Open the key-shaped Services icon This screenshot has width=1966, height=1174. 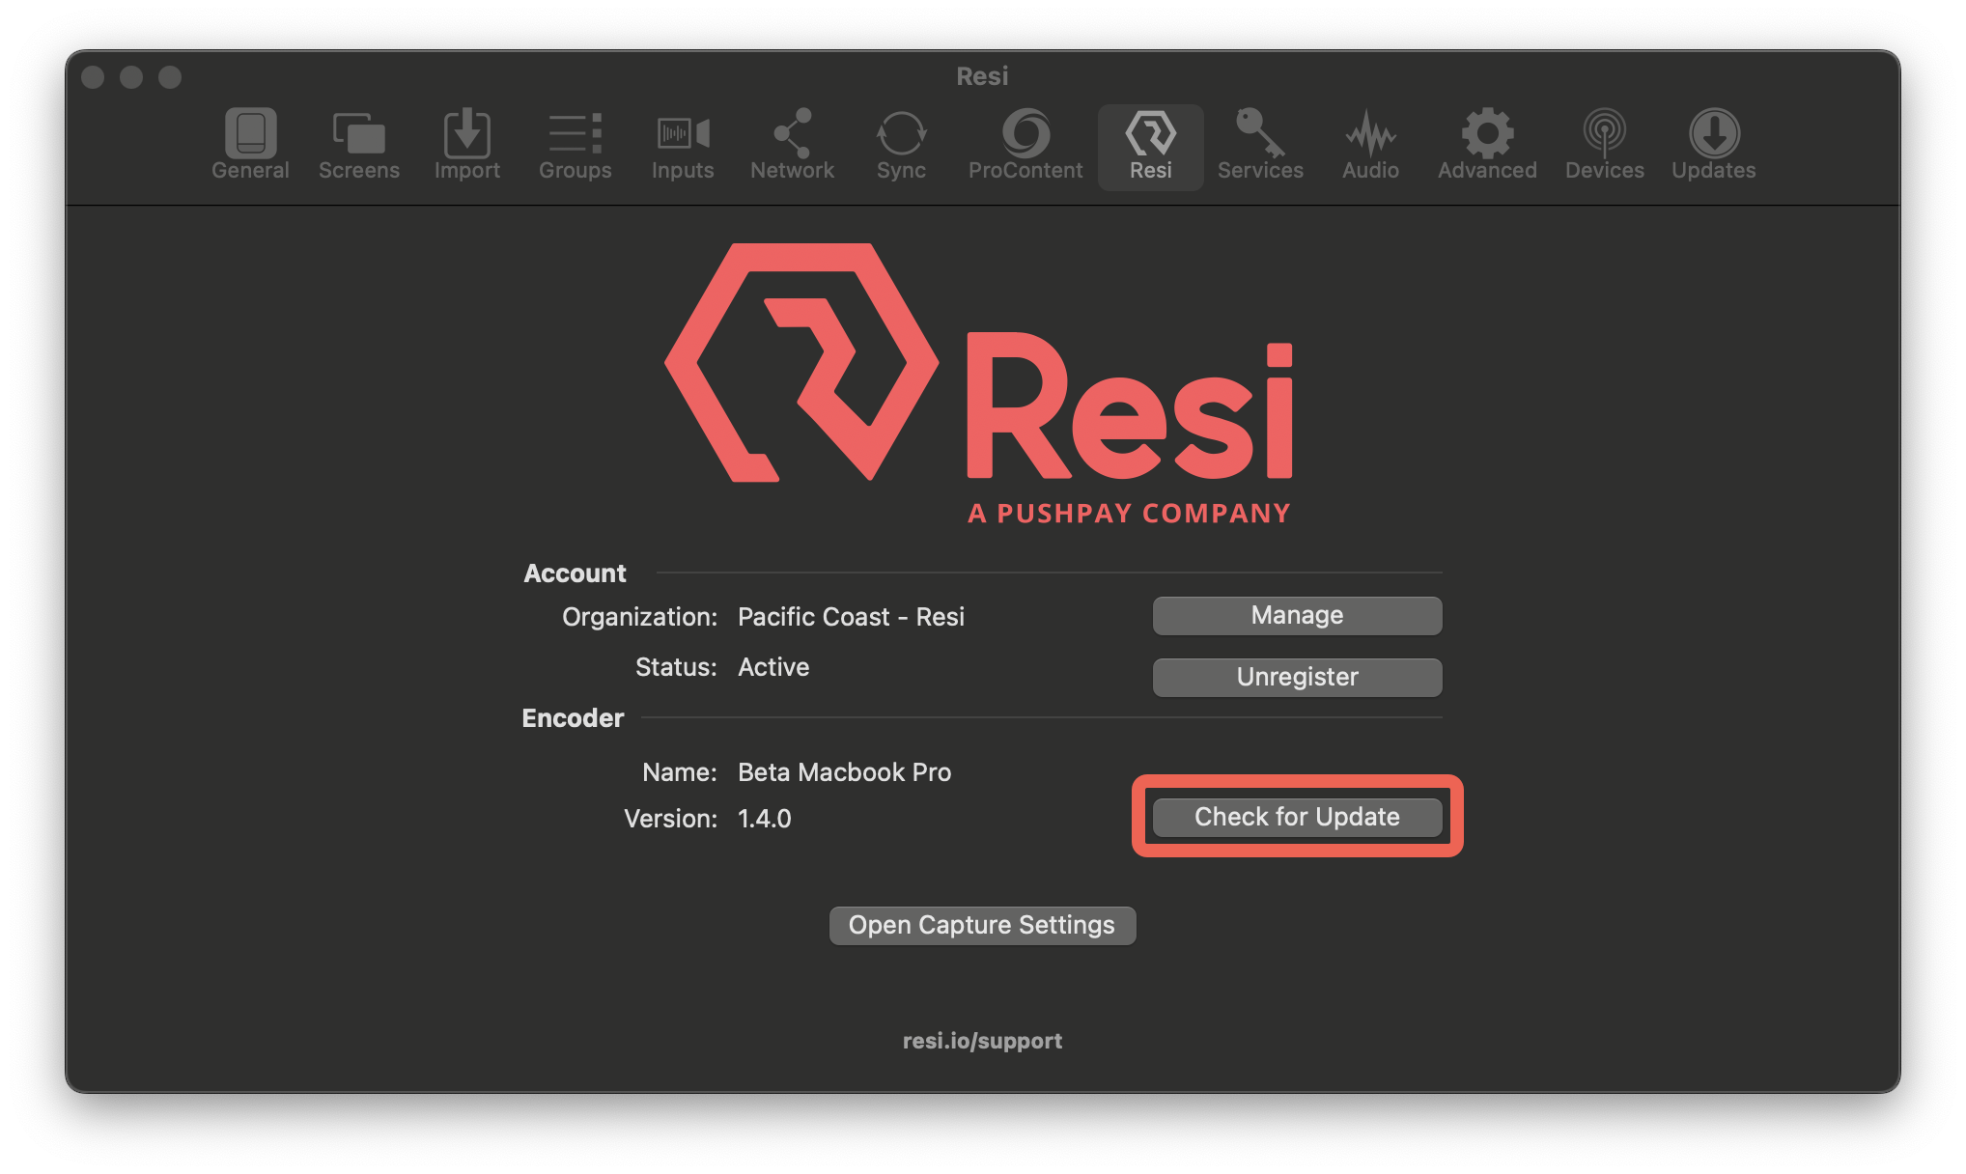(x=1260, y=145)
